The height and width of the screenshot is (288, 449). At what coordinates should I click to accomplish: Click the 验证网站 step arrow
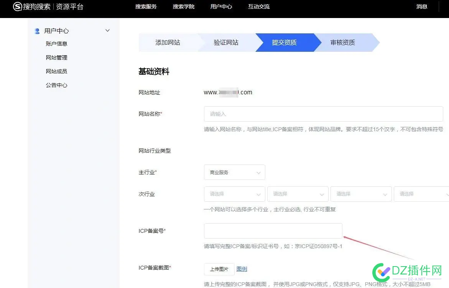(x=225, y=43)
